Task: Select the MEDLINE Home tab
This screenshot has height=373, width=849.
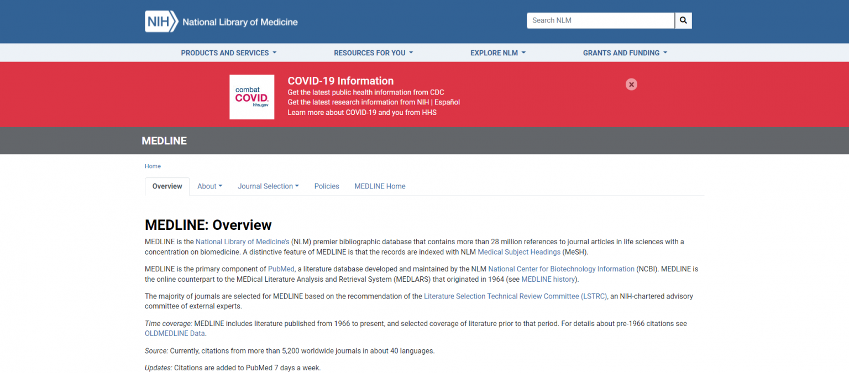Action: tap(380, 186)
